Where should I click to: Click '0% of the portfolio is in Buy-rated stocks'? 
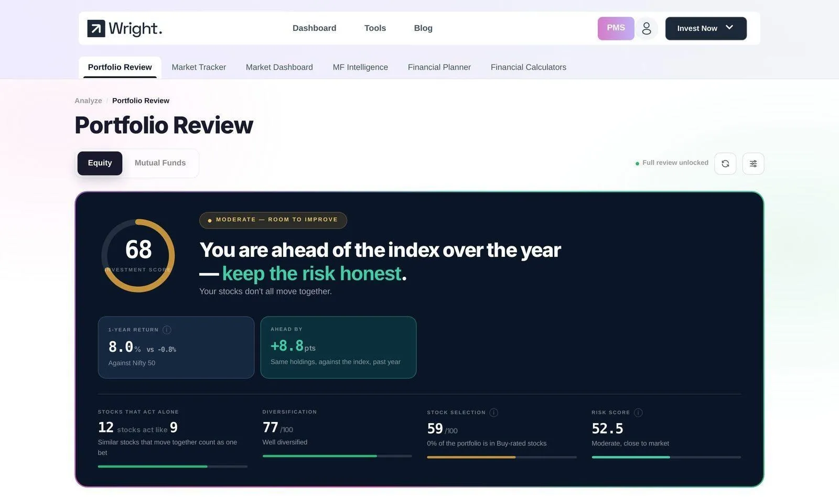pyautogui.click(x=487, y=443)
